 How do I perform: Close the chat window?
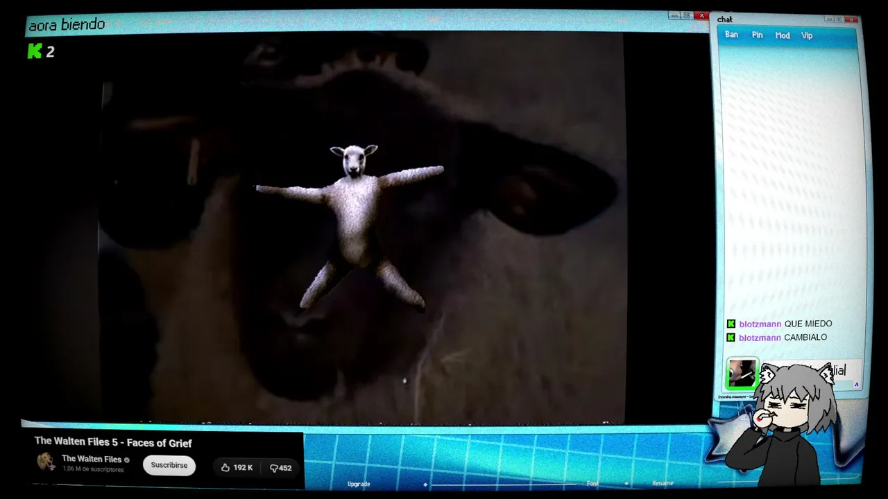851,19
